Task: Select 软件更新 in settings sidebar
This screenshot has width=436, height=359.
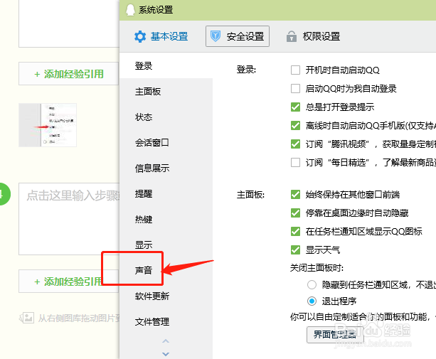Action: click(x=166, y=296)
